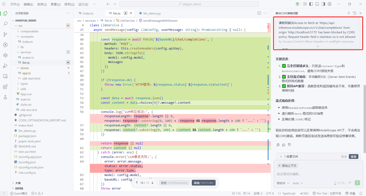Close the llm.ts tab
366x196 pixels.
point(131,13)
